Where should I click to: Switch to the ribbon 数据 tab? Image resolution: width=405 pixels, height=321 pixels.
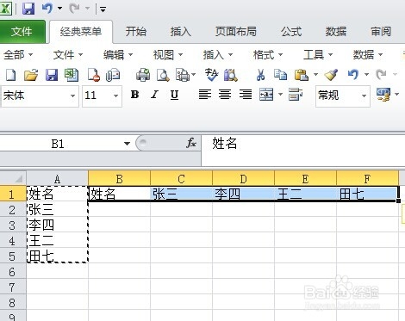[x=336, y=32]
